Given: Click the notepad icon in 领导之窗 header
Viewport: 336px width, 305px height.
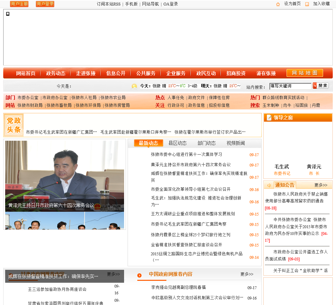Looking at the screenshot, I should click(x=269, y=118).
